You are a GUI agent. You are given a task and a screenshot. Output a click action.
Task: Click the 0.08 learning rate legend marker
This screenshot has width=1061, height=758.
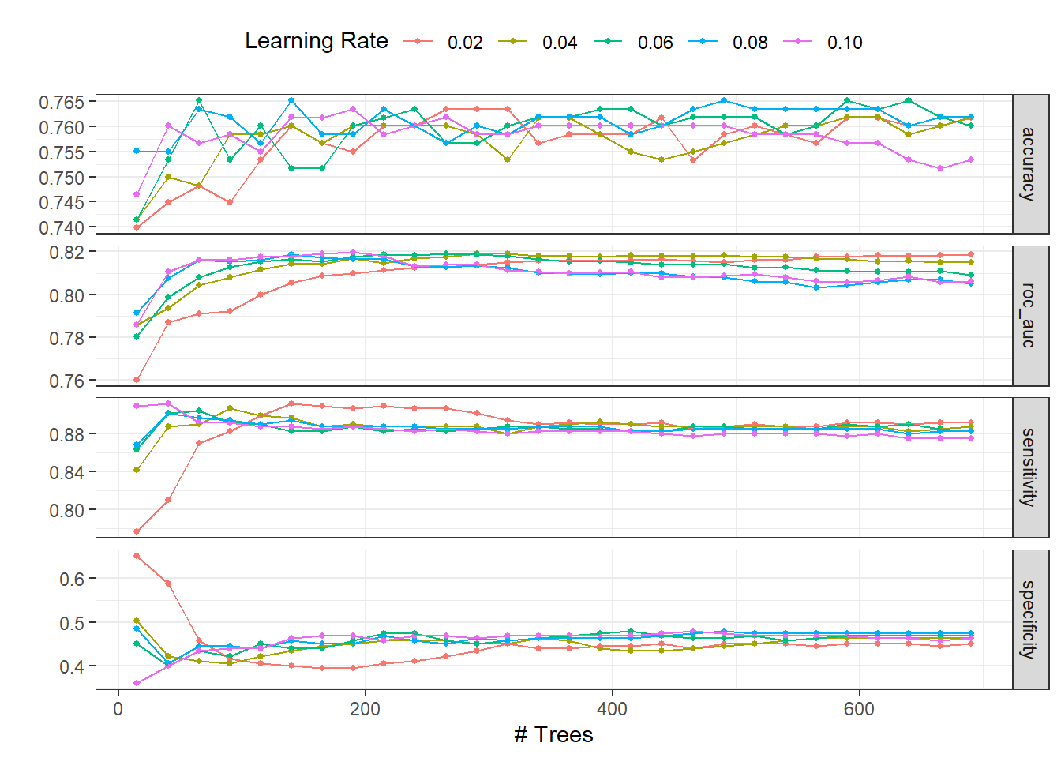703,41
